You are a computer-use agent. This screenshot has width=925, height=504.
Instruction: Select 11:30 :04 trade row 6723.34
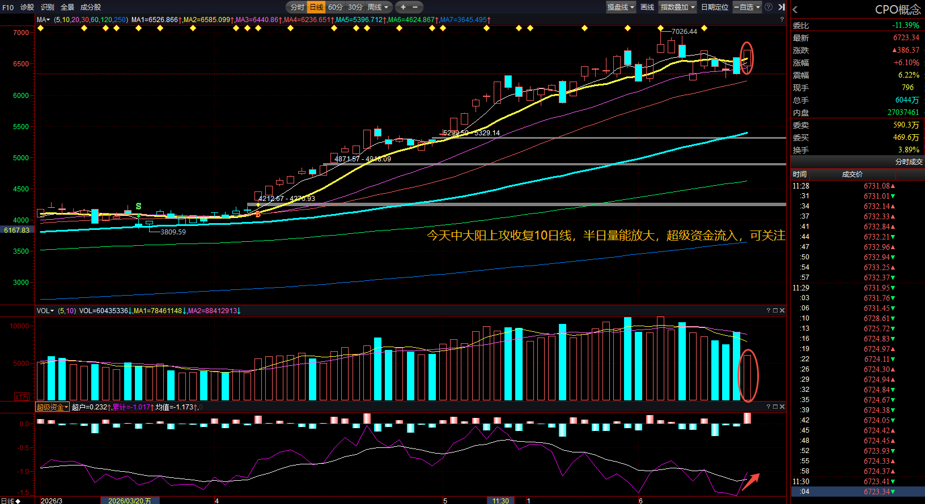point(858,492)
